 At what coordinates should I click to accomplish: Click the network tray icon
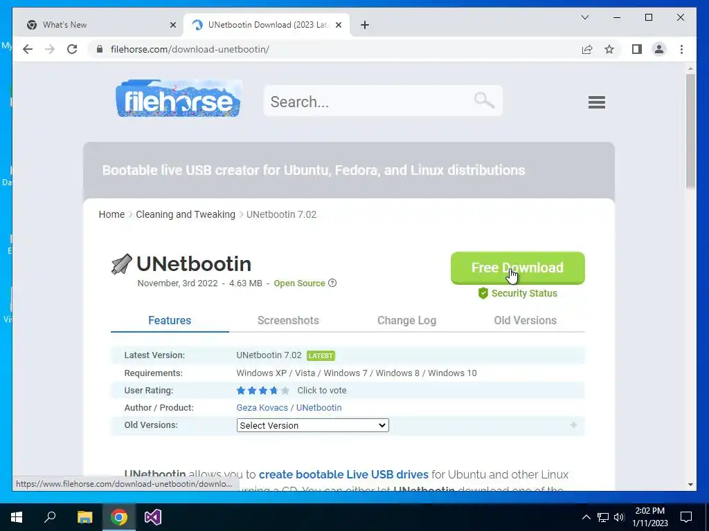click(603, 517)
